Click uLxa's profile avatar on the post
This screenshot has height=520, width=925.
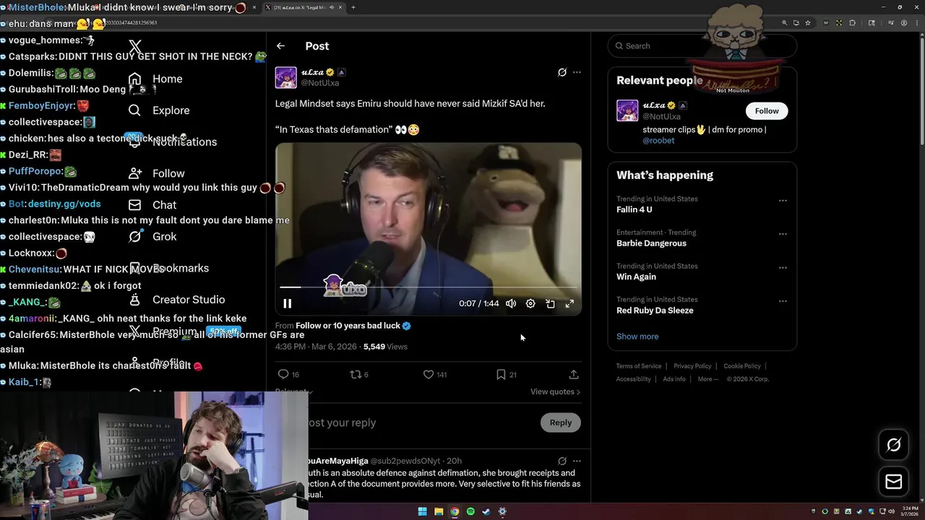tap(285, 77)
